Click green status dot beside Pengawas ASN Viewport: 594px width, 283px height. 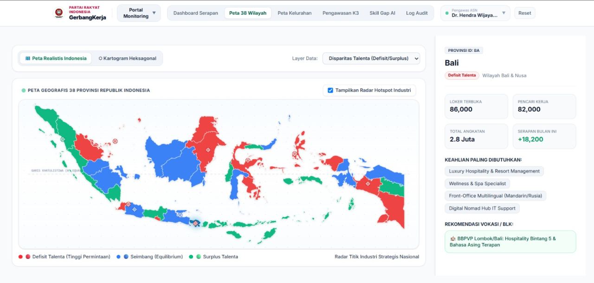coord(446,13)
